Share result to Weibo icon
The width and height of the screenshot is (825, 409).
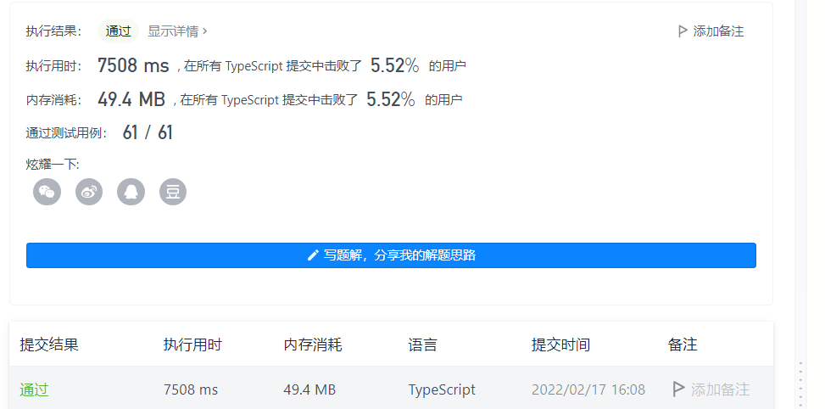[x=89, y=192]
